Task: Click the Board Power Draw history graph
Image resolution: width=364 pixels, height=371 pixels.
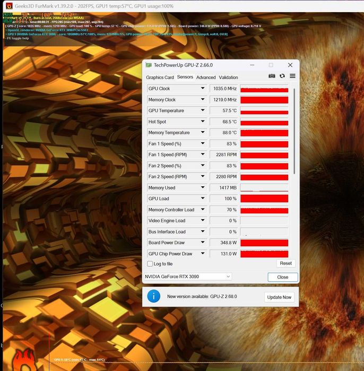Action: click(x=264, y=243)
